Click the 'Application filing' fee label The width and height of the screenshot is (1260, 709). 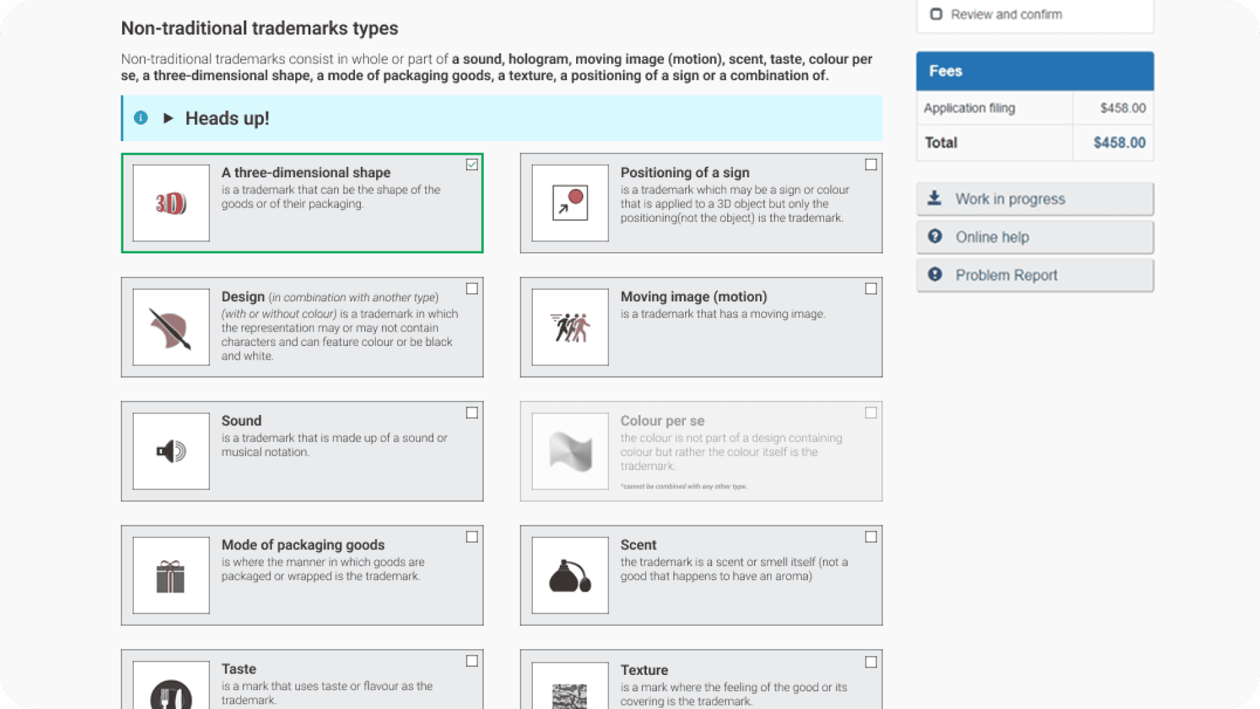[969, 108]
